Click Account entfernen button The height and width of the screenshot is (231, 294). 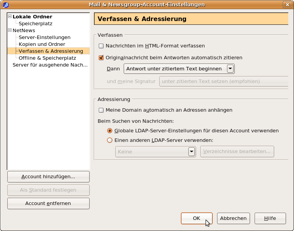coord(48,203)
